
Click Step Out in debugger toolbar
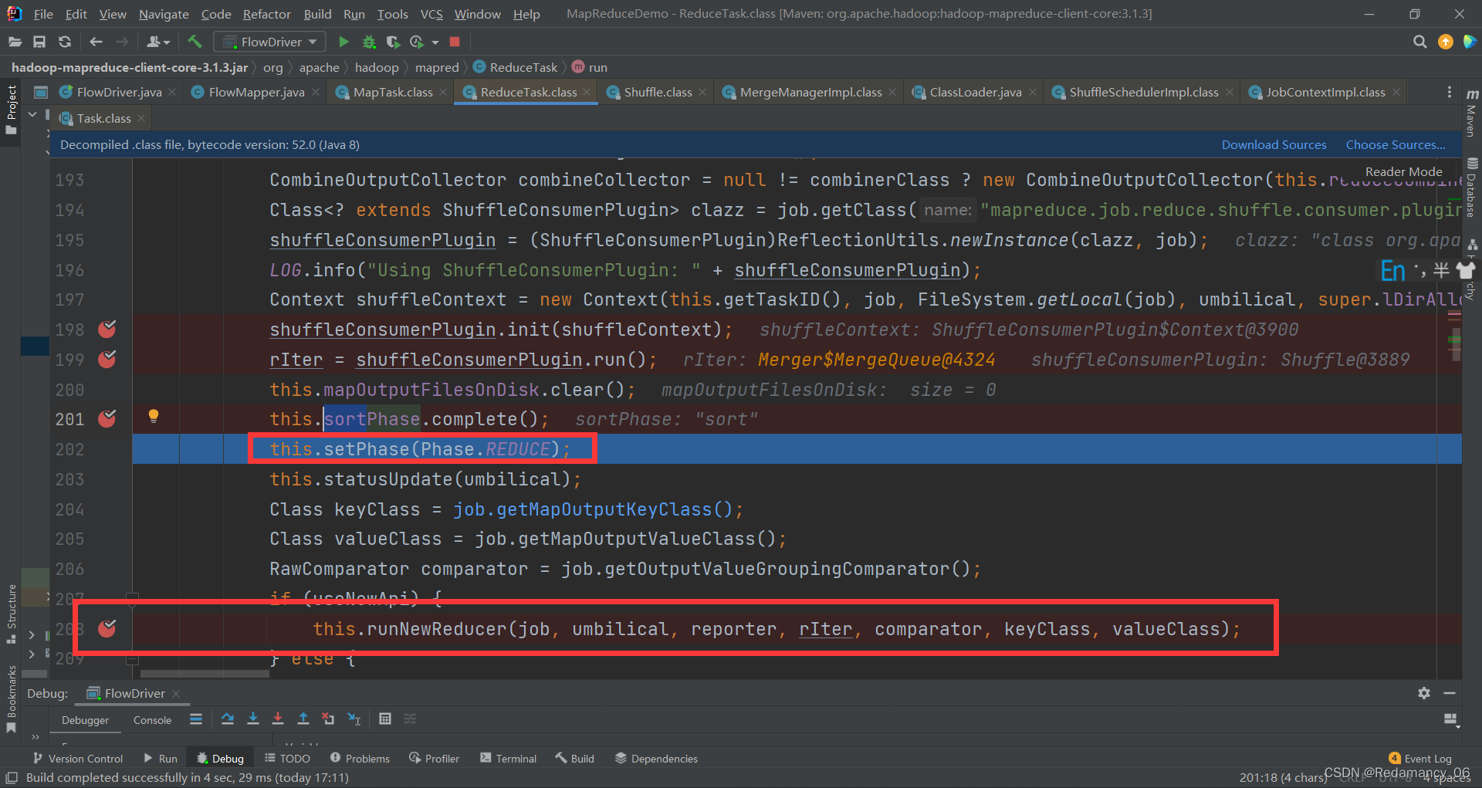pyautogui.click(x=303, y=719)
